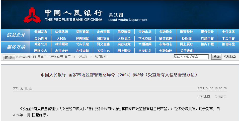
Task: Go to 反洗钱 section
Action: pos(186,38)
